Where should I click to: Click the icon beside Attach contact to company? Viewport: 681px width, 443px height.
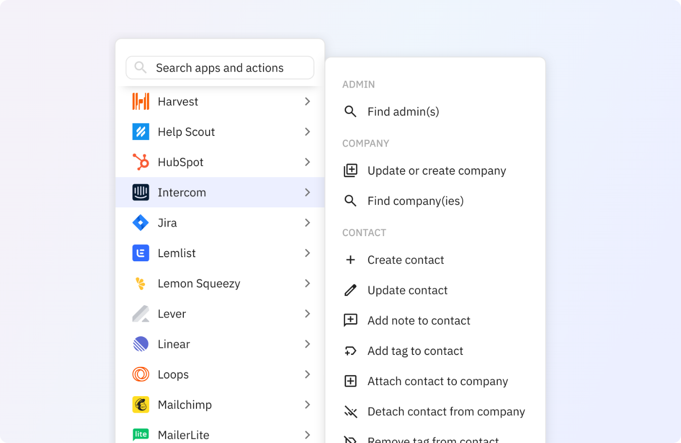(x=350, y=381)
